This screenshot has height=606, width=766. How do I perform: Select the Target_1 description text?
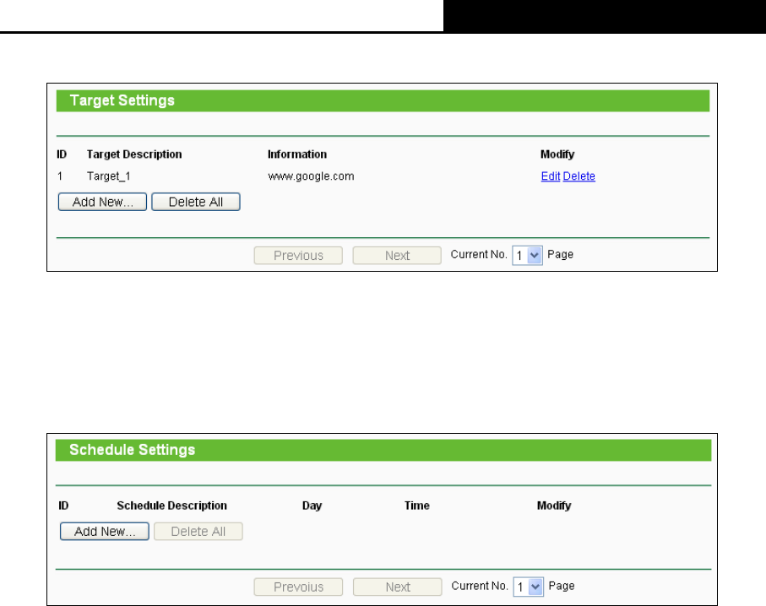point(108,176)
